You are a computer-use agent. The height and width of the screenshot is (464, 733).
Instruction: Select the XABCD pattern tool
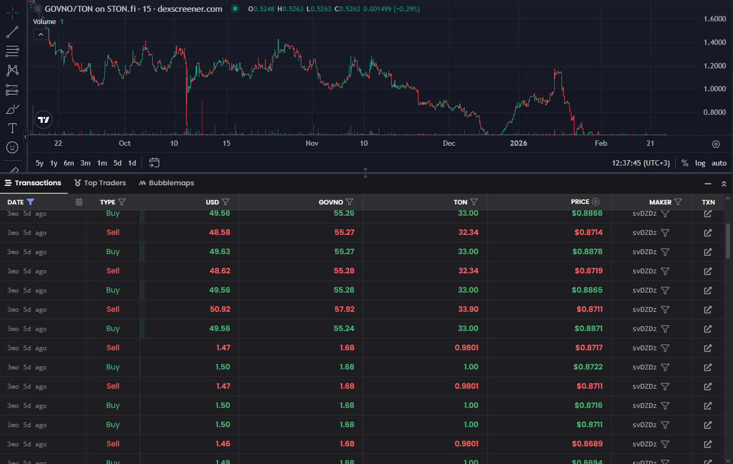(12, 70)
